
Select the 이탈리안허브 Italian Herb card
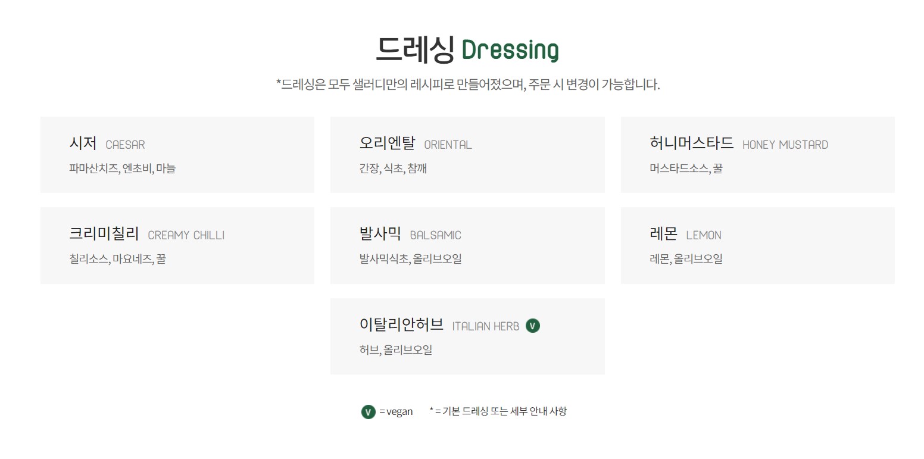point(467,336)
